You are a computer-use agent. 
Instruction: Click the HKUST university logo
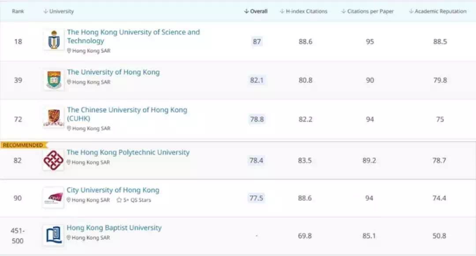(x=54, y=40)
